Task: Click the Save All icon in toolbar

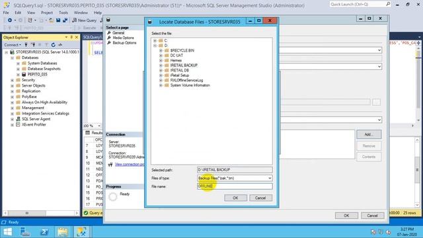Action: (65, 20)
